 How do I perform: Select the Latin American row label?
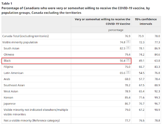pyautogui.click(x=14, y=73)
